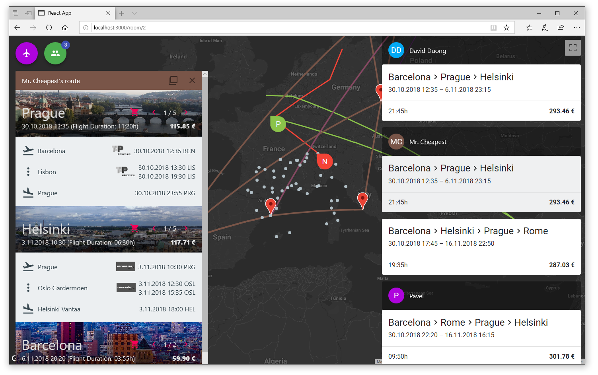Open Barcelona Helsinki Prague Rome 287.03 € route card
This screenshot has height=375, width=598.
pyautogui.click(x=481, y=247)
